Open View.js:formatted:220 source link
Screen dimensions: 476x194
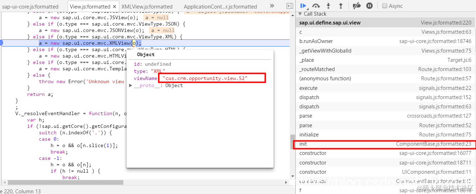[446, 22]
